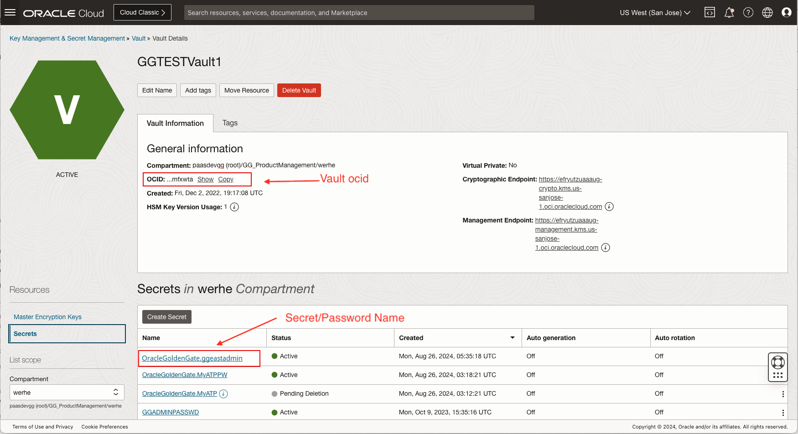Click the grid apps icon in floating widget
Image resolution: width=798 pixels, height=434 pixels.
[x=777, y=375]
